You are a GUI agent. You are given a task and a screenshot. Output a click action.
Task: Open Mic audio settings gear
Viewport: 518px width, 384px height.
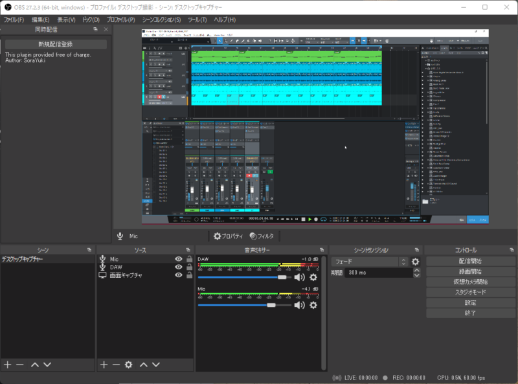313,305
